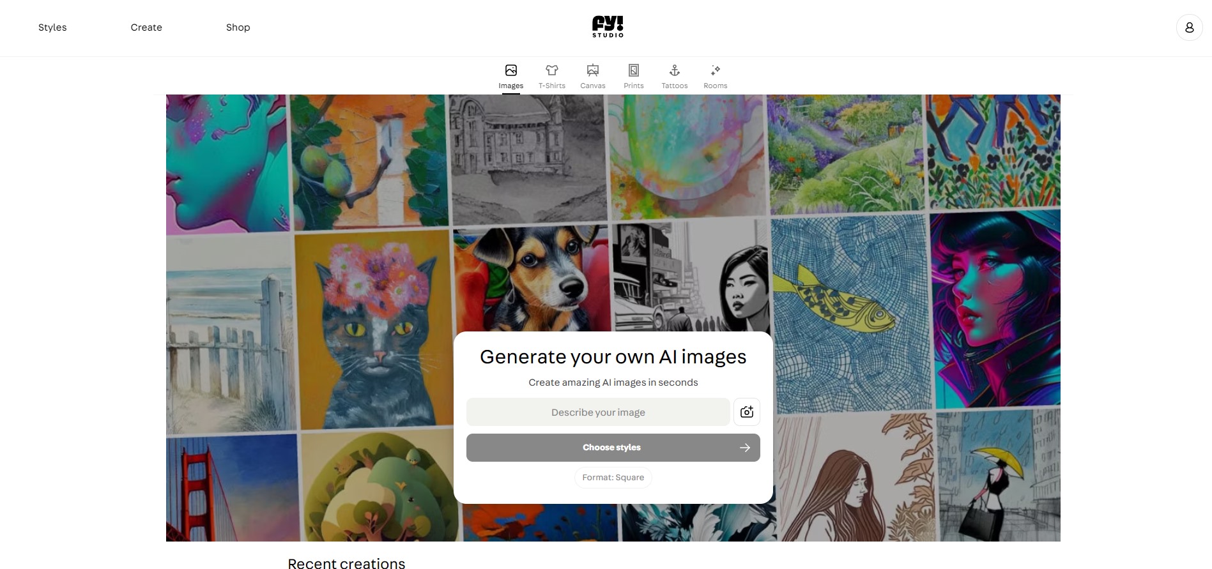1212x569 pixels.
Task: Click the Choose styles button
Action: click(x=613, y=448)
